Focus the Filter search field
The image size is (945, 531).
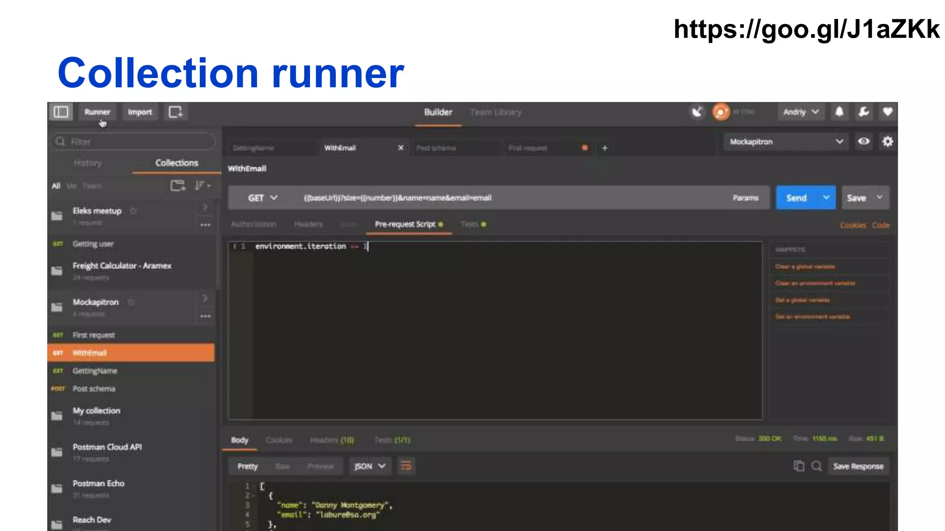click(x=134, y=142)
